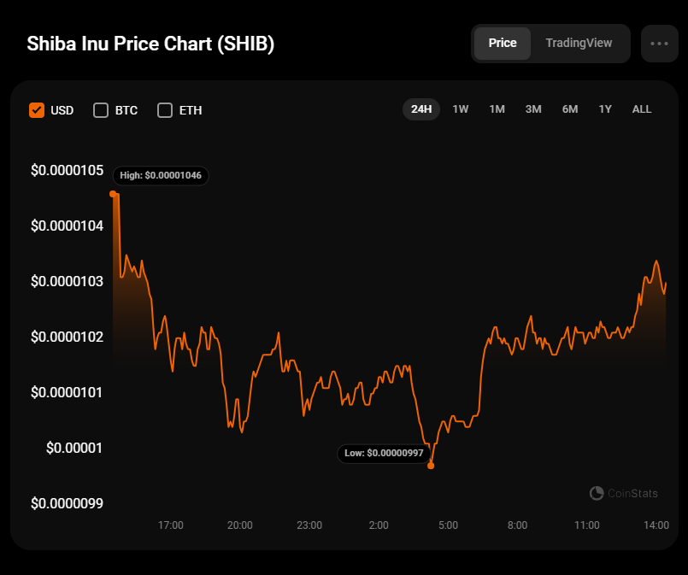Enable the ETH currency checkbox
This screenshot has width=688, height=575.
(x=165, y=110)
